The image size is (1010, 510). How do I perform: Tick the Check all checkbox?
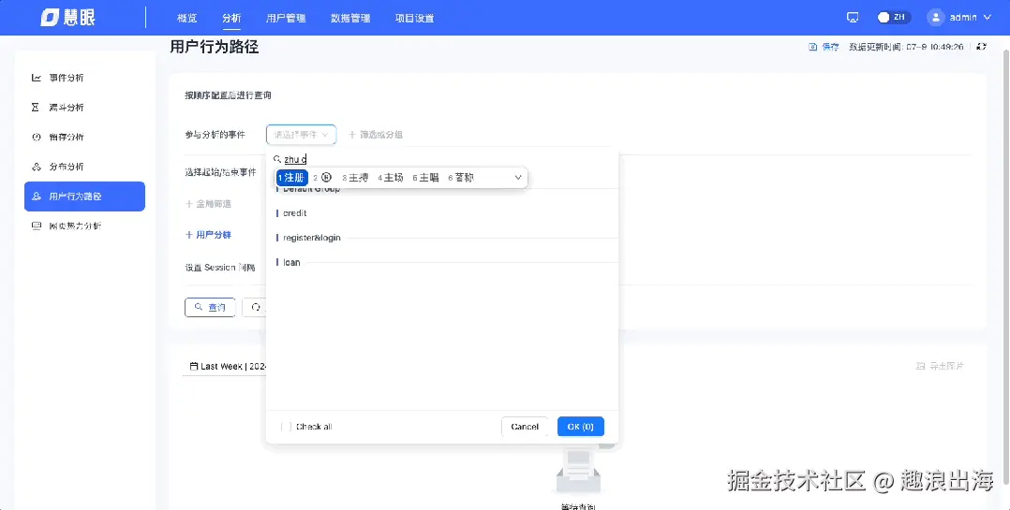[x=286, y=427]
